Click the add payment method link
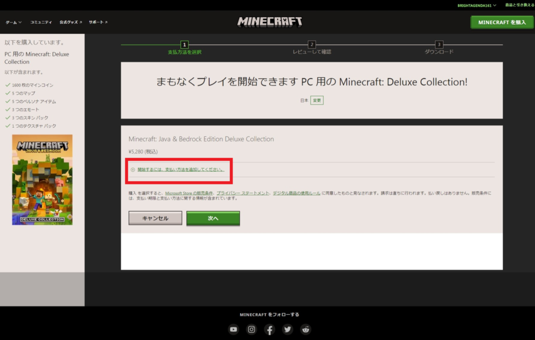535x340 pixels. (181, 170)
